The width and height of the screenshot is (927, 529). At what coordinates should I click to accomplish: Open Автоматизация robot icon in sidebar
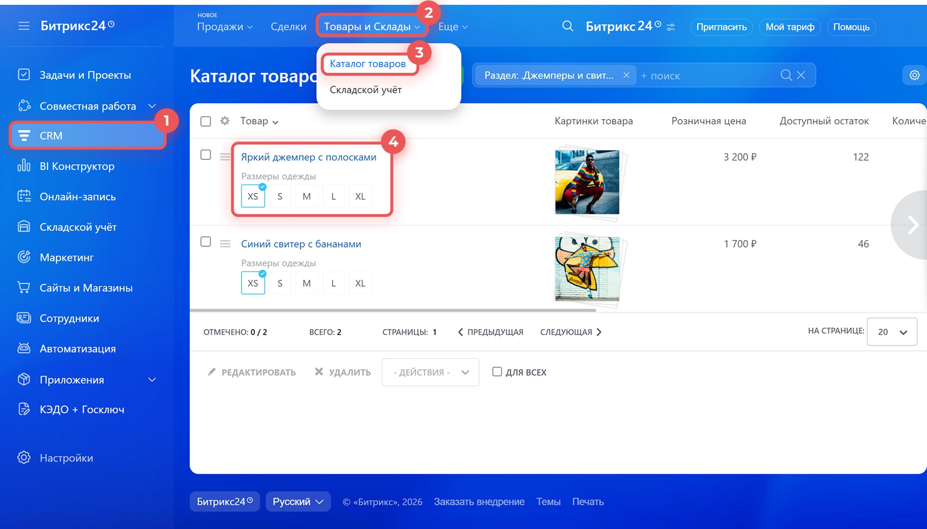[24, 348]
